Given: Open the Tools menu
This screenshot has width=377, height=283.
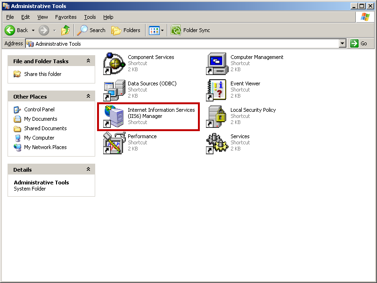Looking at the screenshot, I should tap(90, 17).
